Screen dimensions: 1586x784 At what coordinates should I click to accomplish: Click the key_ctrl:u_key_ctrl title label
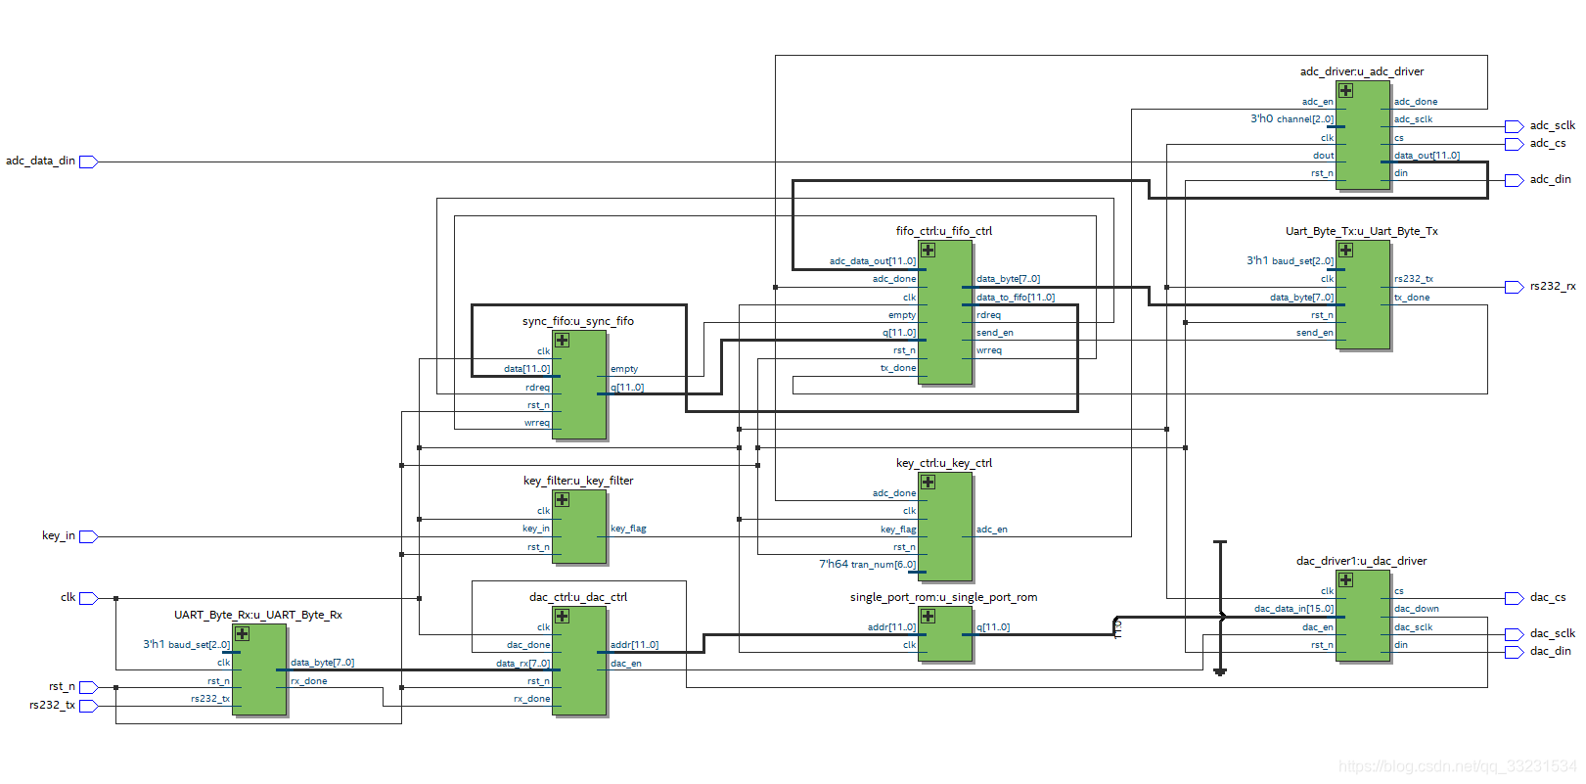click(x=944, y=463)
